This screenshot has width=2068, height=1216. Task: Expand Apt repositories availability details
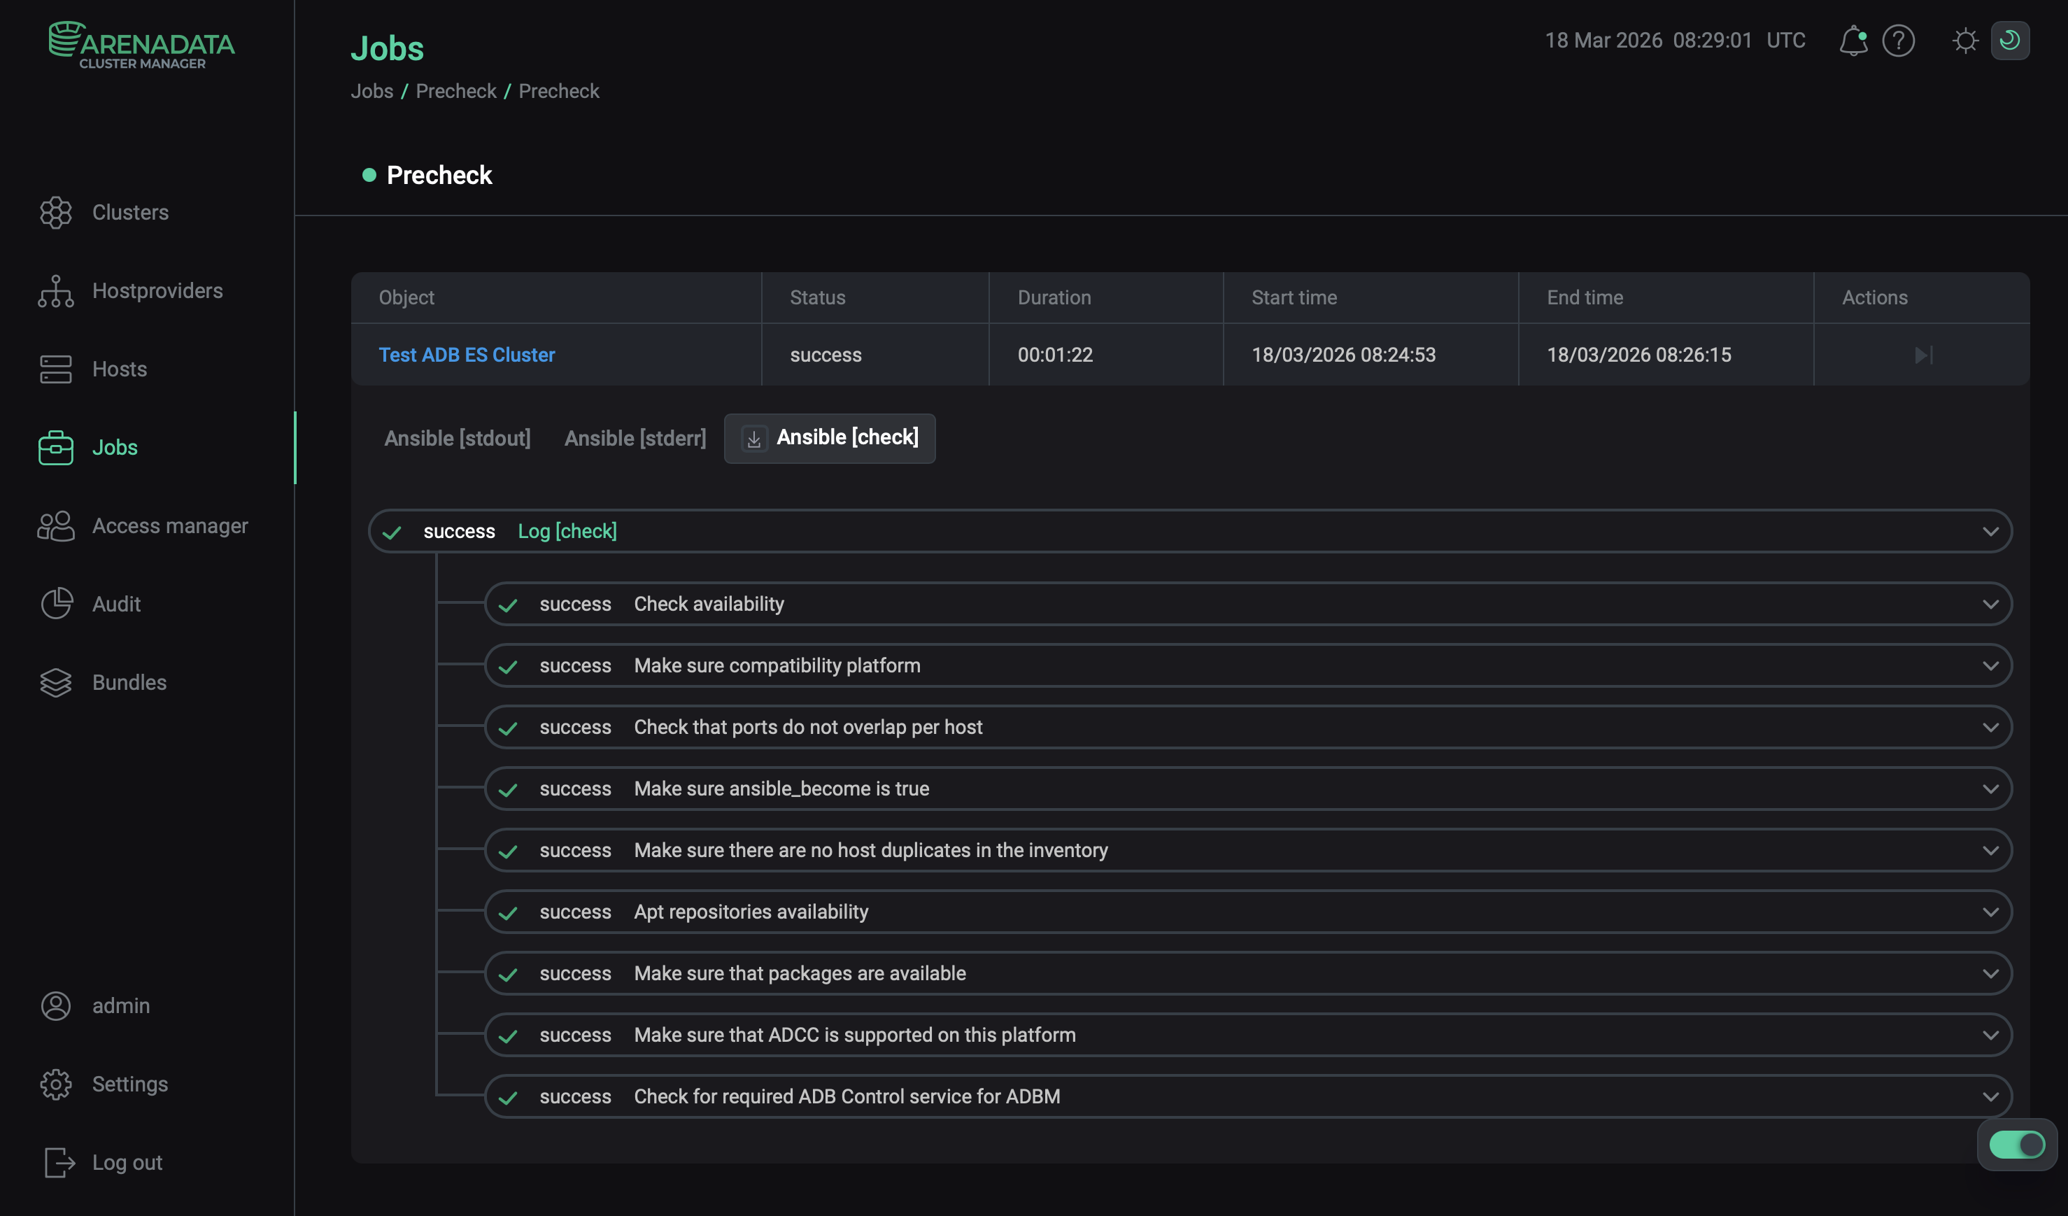click(x=1990, y=912)
